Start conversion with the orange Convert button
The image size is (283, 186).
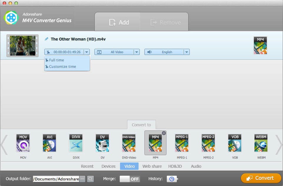coord(261,178)
